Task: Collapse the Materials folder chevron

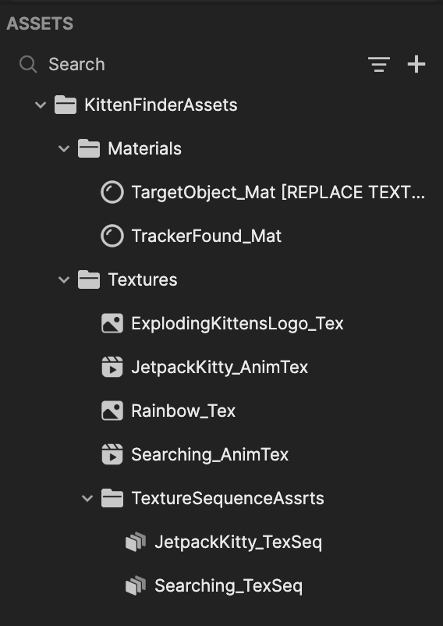Action: tap(64, 148)
